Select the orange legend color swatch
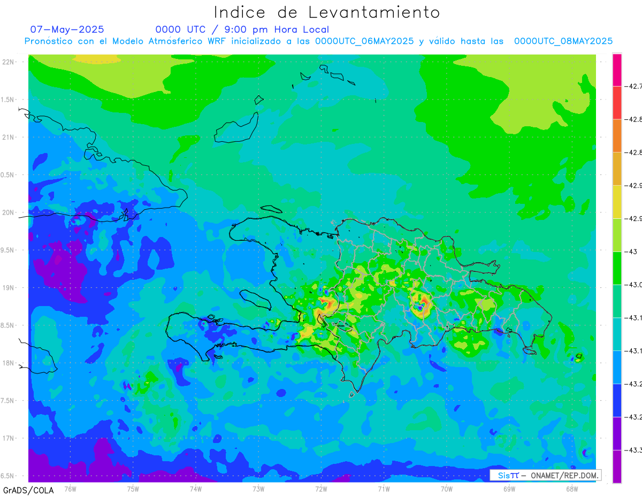This screenshot has height=496, width=642. (x=617, y=136)
